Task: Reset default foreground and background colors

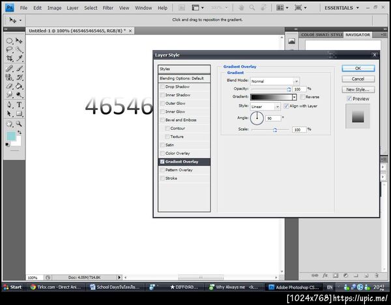Action: [x=7, y=145]
